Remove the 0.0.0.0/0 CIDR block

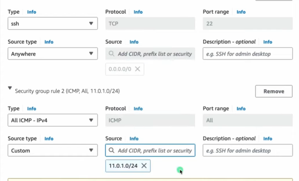(138, 69)
